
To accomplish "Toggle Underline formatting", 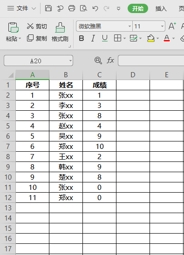I will [x=105, y=38].
